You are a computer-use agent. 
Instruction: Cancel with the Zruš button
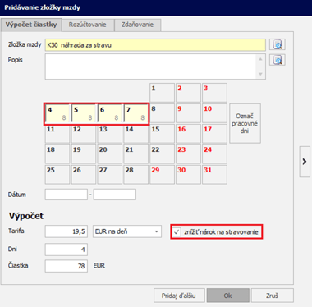pos(272,296)
